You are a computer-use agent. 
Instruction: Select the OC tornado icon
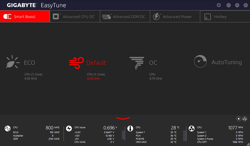[x=137, y=63]
